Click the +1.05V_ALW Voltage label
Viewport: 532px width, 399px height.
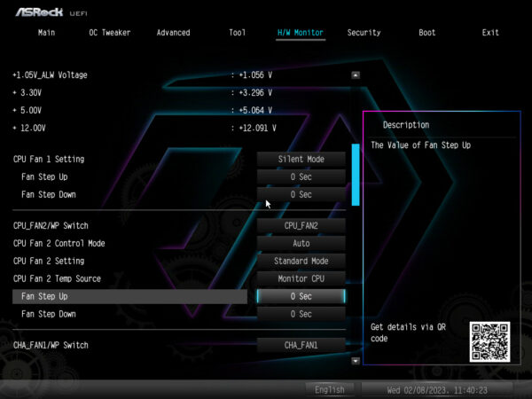50,75
